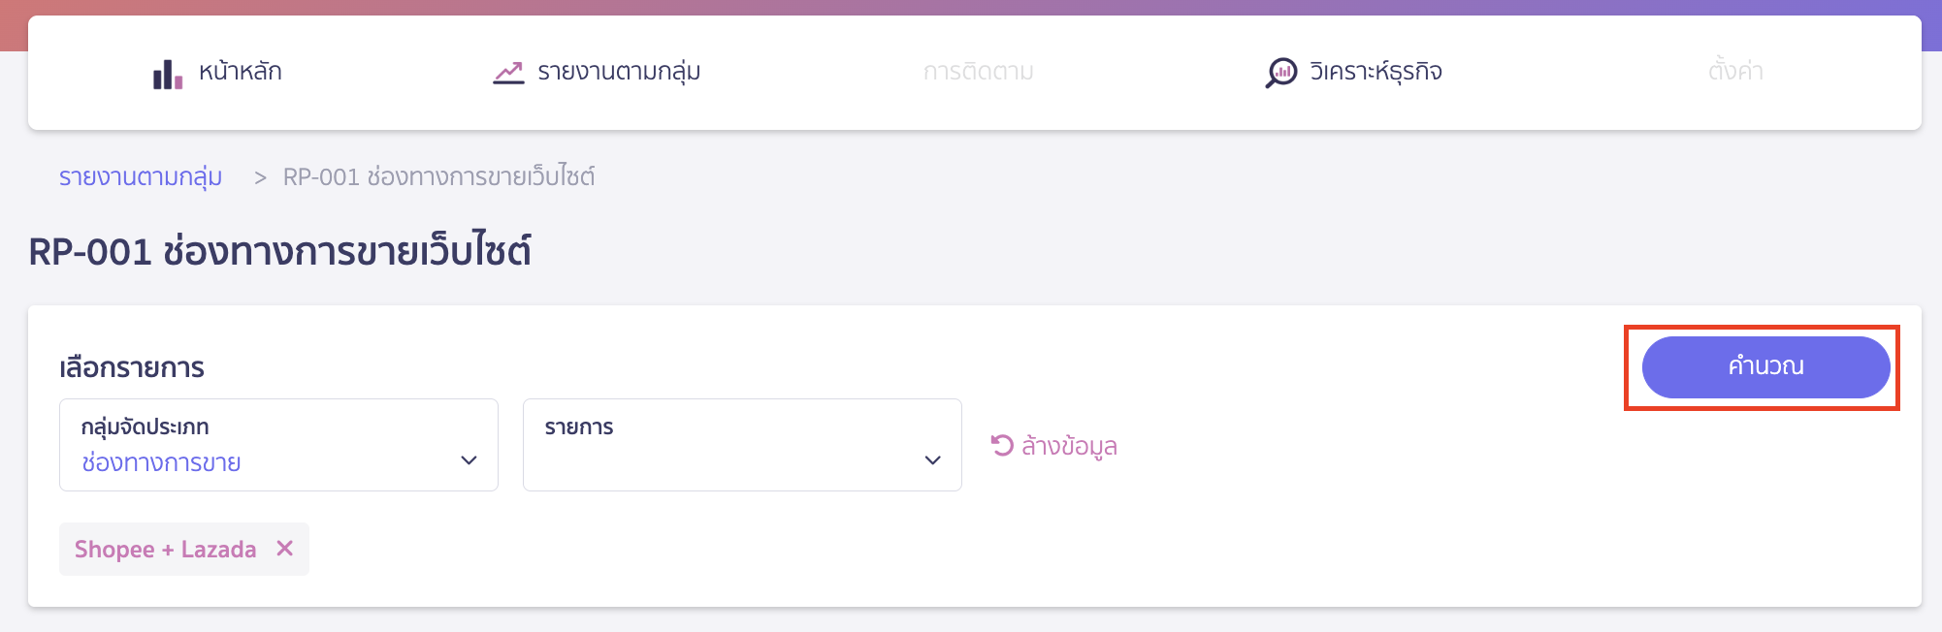This screenshot has width=1942, height=632.
Task: Open the วิเคราะห์ธุรกิจ menu label
Action: (x=1376, y=72)
